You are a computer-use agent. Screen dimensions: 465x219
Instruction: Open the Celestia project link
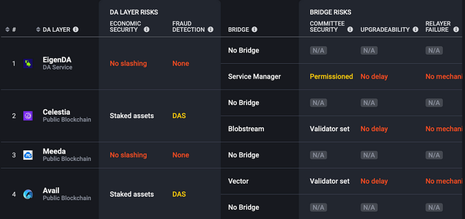pos(56,112)
